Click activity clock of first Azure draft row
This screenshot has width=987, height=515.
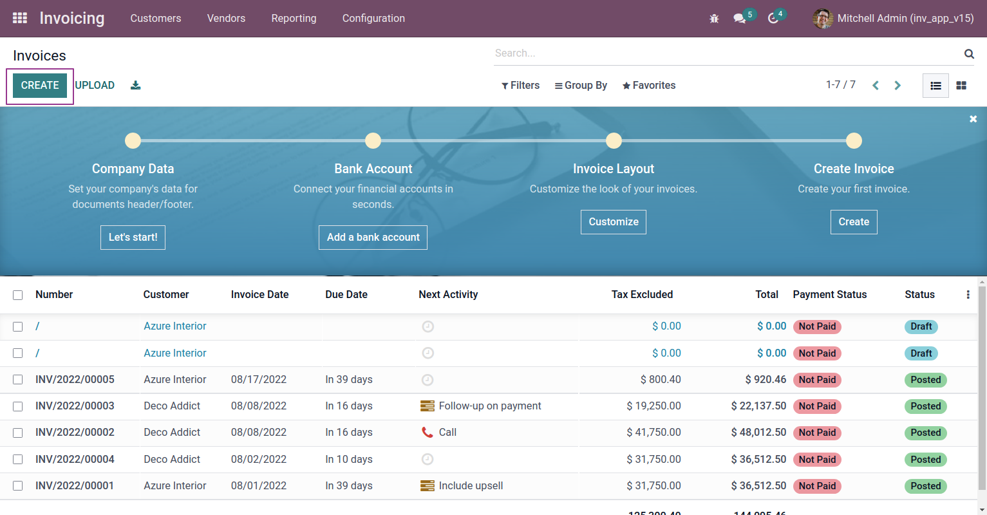[428, 327]
